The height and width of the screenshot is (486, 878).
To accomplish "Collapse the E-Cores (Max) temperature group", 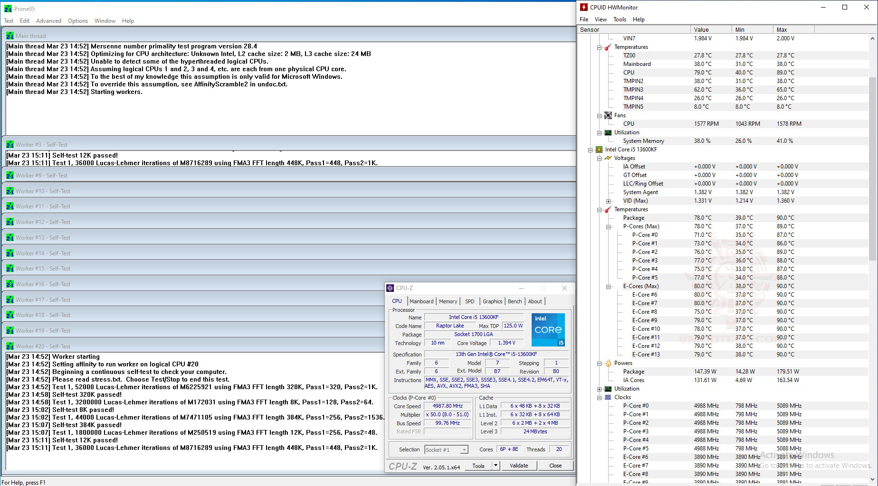I will pyautogui.click(x=609, y=286).
